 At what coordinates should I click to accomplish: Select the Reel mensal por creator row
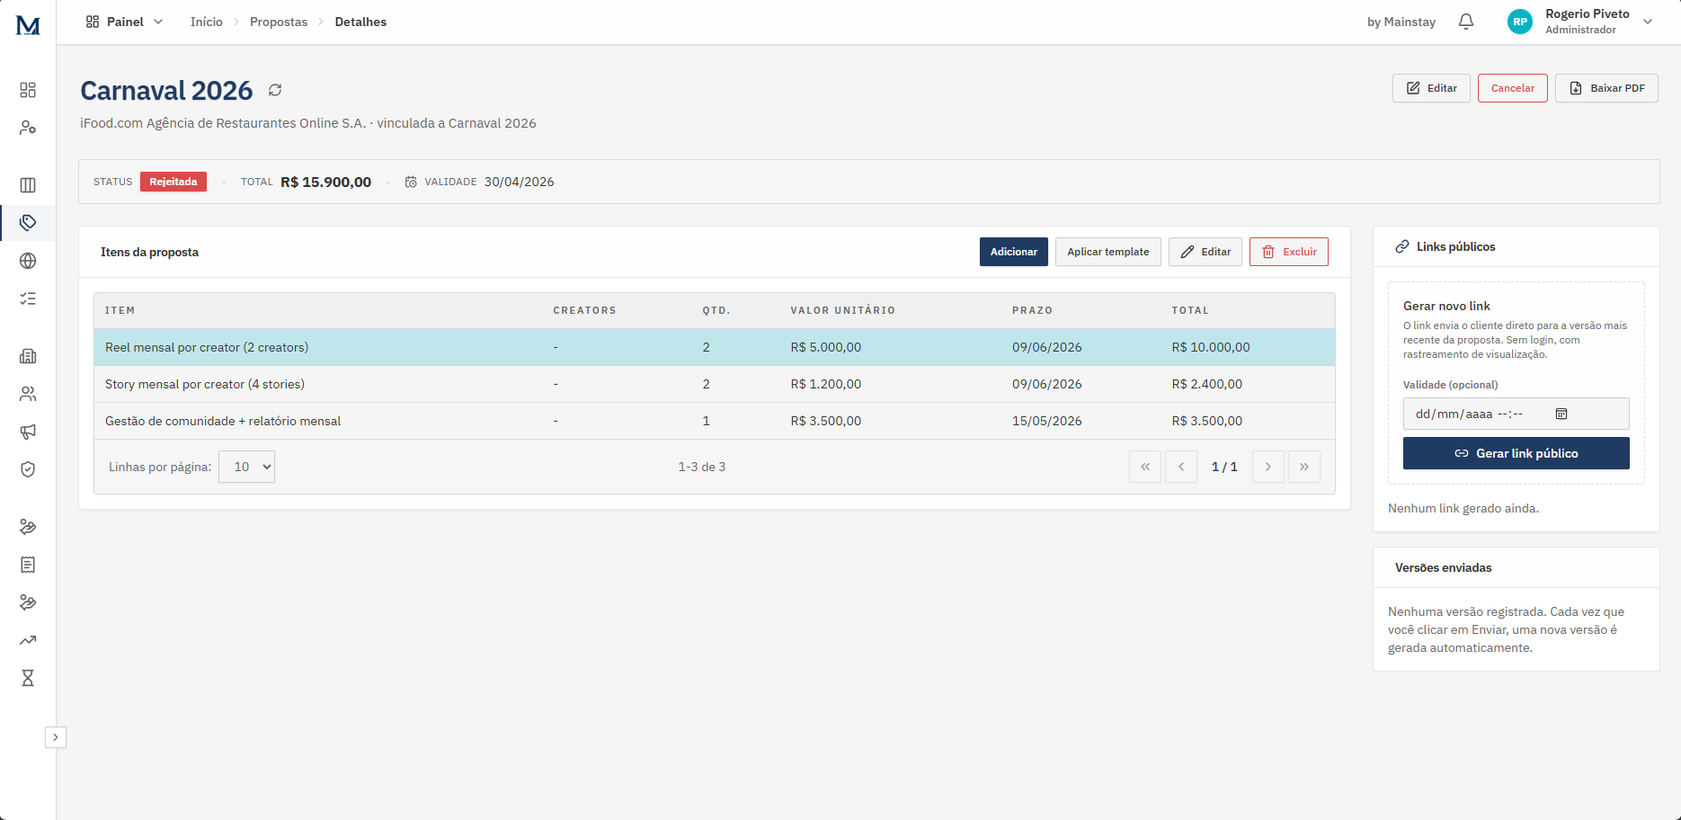tap(715, 347)
